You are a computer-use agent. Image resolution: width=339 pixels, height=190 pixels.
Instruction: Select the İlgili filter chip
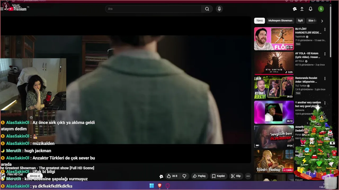(300, 21)
